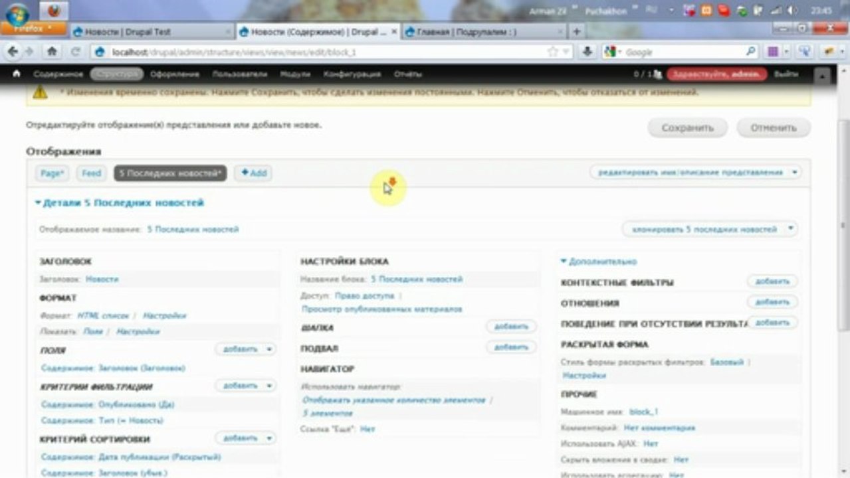The height and width of the screenshot is (478, 850).
Task: Open the 'клонировать 5 последних новостей' dropdown arrow
Action: [790, 229]
